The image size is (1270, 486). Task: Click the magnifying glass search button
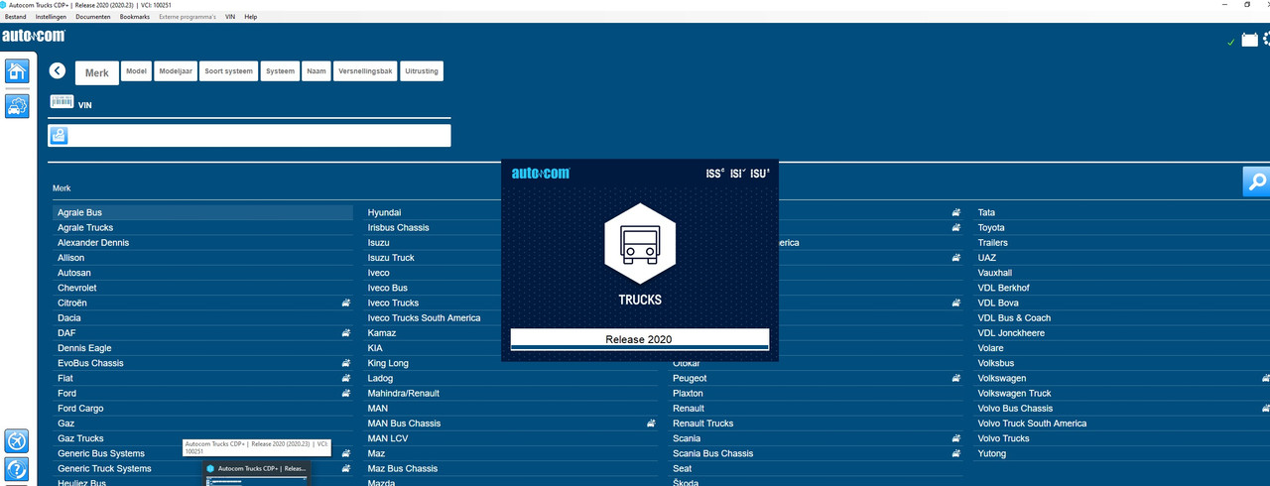(x=1256, y=182)
